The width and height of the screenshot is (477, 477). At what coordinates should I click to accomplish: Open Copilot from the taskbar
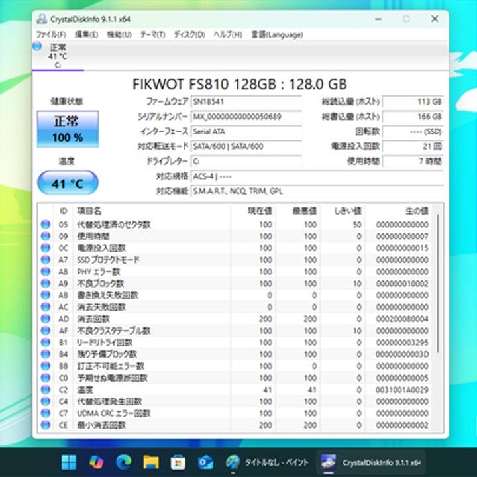tap(96, 462)
